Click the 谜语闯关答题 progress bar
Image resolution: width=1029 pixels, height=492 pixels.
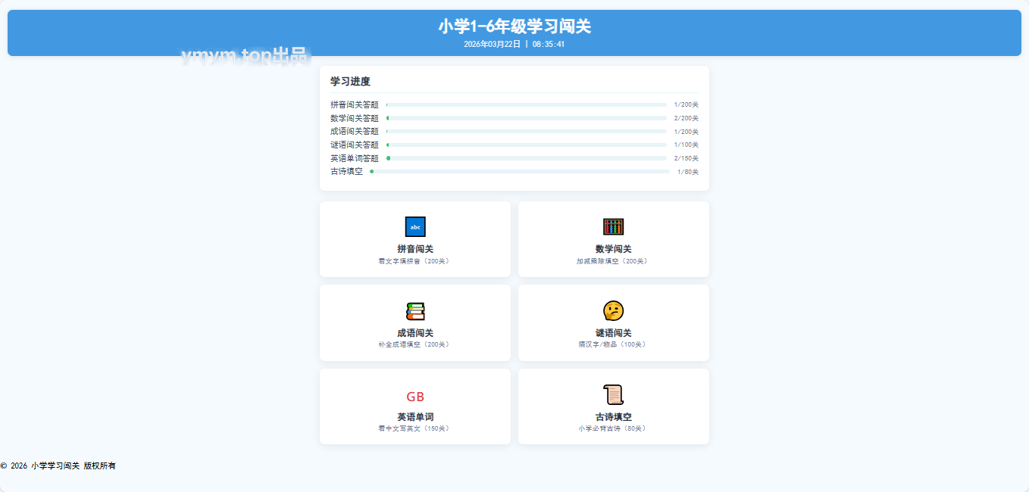point(527,145)
